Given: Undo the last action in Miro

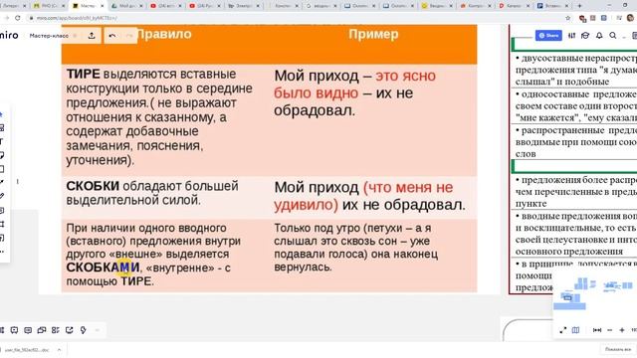Looking at the screenshot, I should tap(112, 36).
